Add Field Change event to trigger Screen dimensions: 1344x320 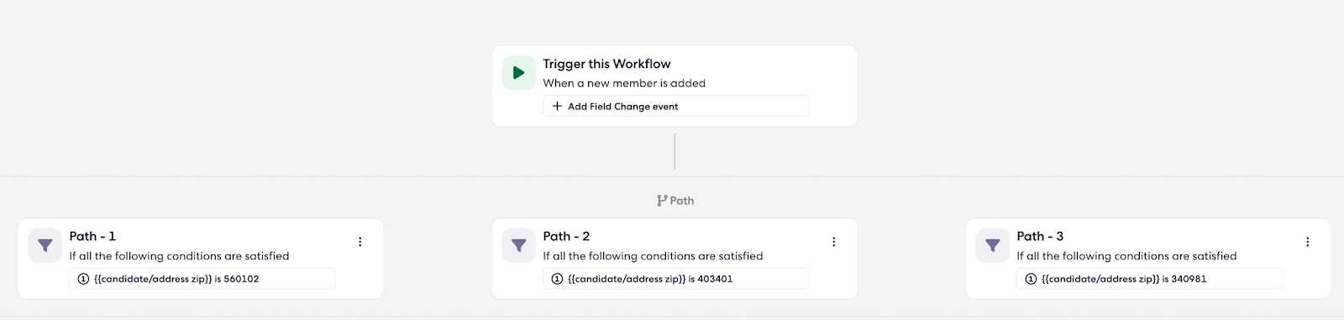[675, 106]
